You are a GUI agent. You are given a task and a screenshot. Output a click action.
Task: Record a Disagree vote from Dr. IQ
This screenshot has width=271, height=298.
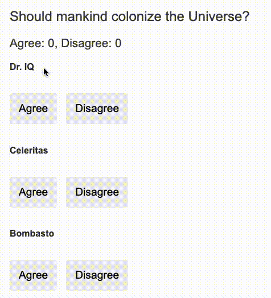(x=97, y=109)
